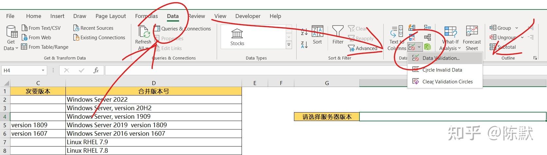Open the Outline dialog launcher
Viewport: 547px width, 155px height.
coord(535,58)
